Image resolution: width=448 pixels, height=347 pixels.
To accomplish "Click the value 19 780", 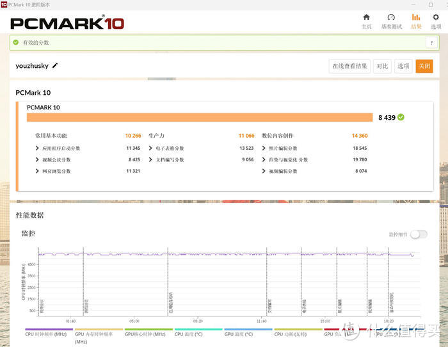I will pyautogui.click(x=360, y=159).
